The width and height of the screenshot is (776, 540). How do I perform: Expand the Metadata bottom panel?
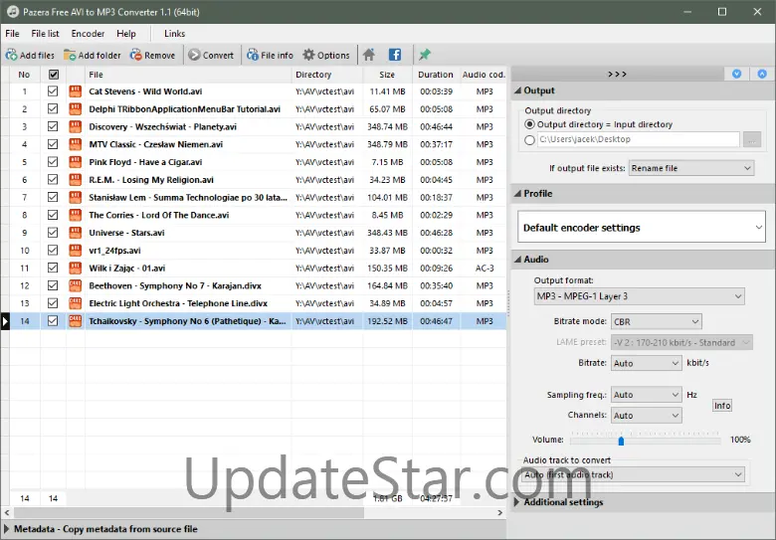tap(6, 529)
